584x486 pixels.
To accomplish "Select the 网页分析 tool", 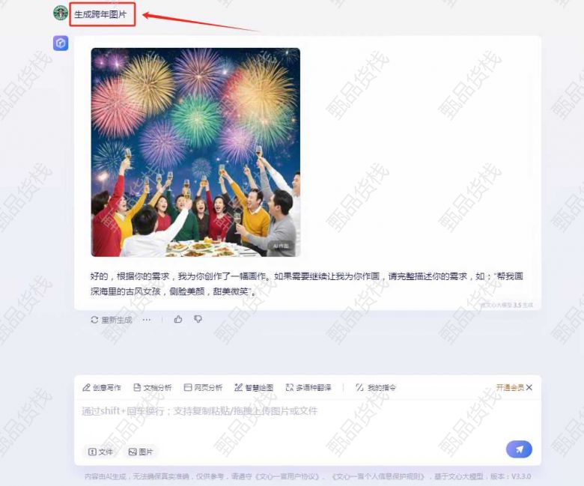I will pyautogui.click(x=203, y=388).
